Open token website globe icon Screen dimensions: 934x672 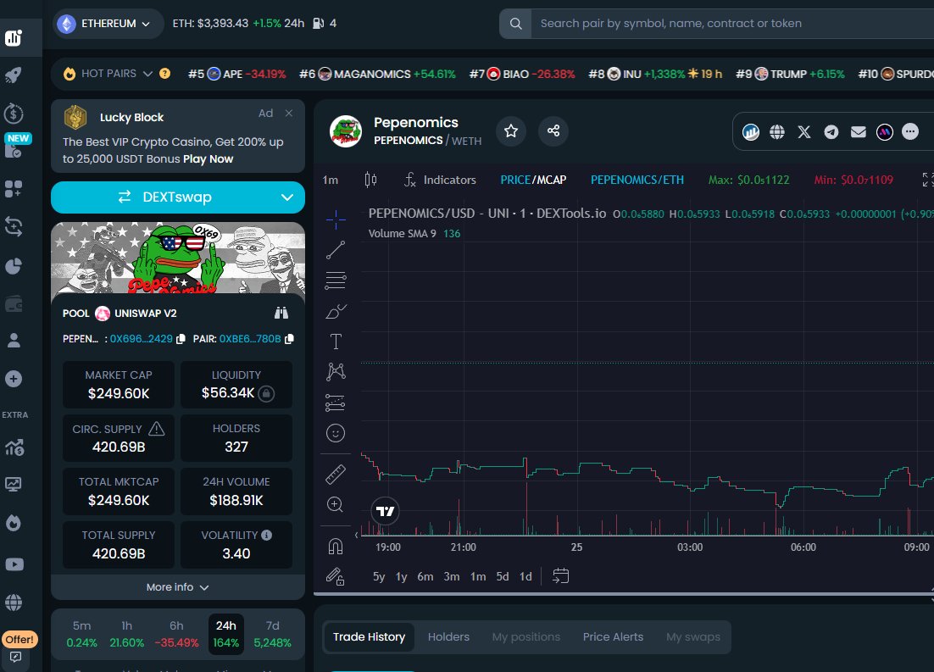click(x=776, y=131)
